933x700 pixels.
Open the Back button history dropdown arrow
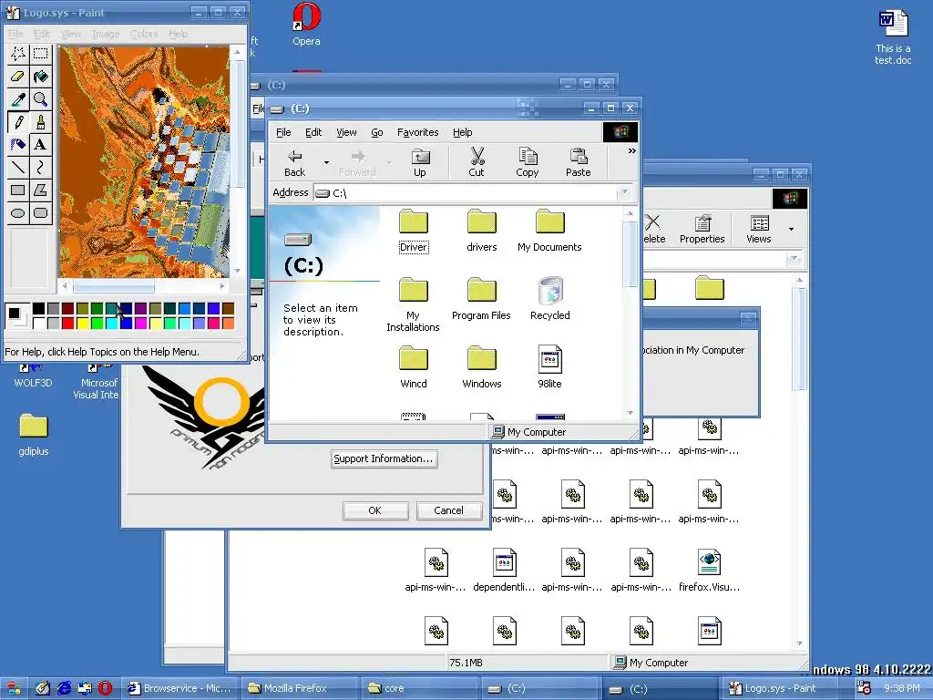pyautogui.click(x=326, y=162)
